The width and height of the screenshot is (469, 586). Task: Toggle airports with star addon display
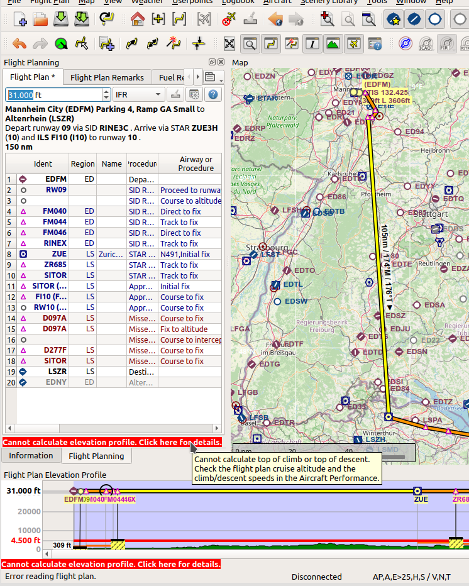coord(394,19)
